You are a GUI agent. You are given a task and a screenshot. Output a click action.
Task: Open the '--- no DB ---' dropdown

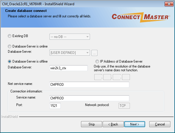point(70,37)
